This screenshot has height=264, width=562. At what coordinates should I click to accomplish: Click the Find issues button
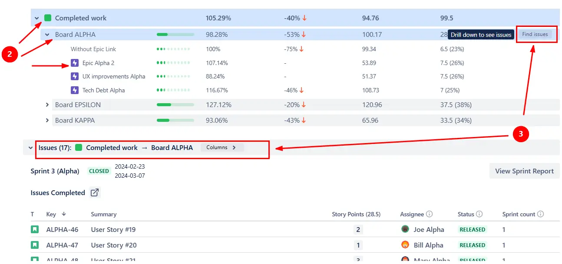pyautogui.click(x=535, y=34)
